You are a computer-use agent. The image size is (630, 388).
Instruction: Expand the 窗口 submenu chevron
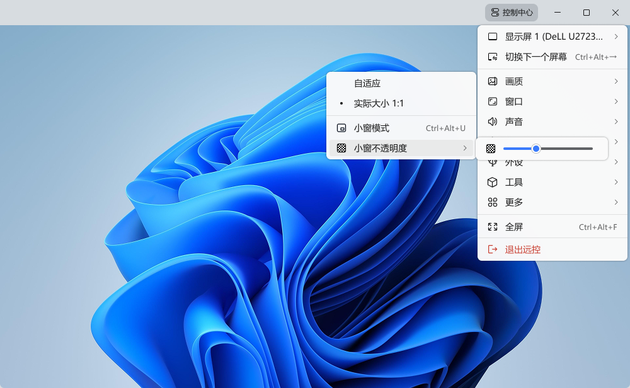click(x=616, y=101)
